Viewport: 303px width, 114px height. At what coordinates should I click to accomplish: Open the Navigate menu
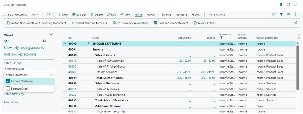tap(181, 14)
